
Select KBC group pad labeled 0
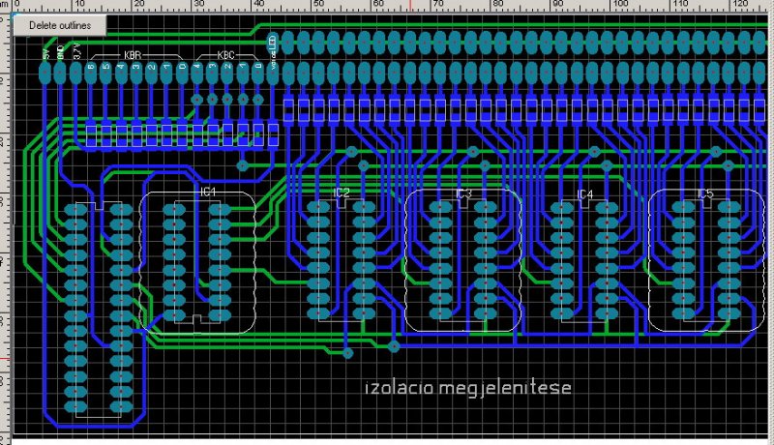[257, 73]
